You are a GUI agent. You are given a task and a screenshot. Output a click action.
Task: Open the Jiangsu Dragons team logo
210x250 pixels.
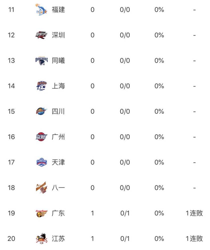(x=41, y=239)
